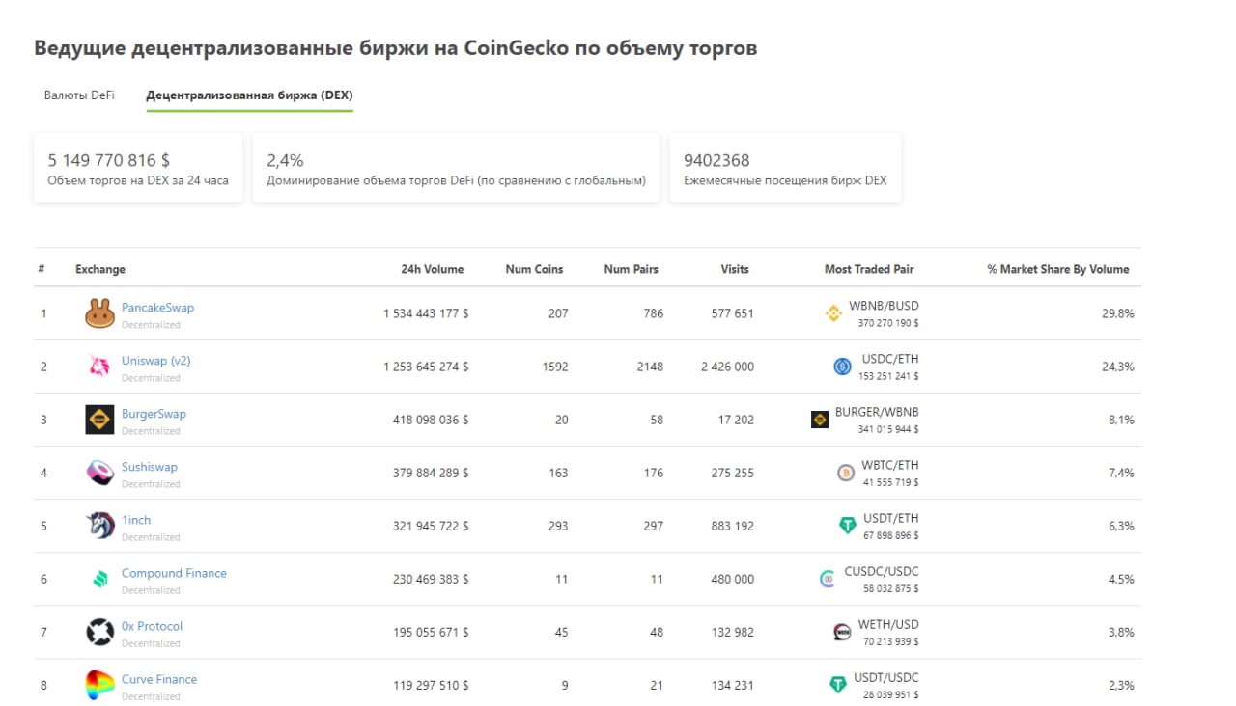
Task: Open the 0x Protocol exchange link
Action: click(152, 626)
